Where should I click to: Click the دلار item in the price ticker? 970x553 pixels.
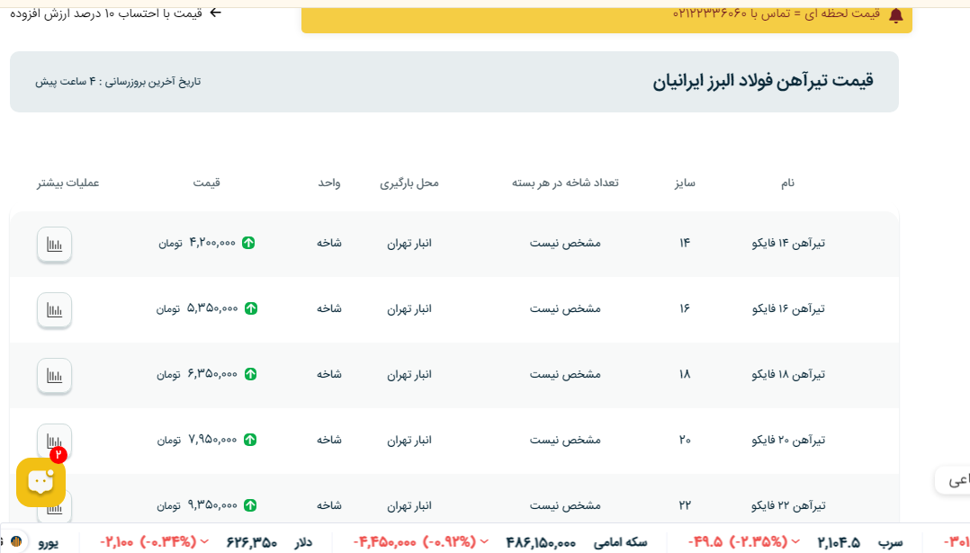pos(303,542)
